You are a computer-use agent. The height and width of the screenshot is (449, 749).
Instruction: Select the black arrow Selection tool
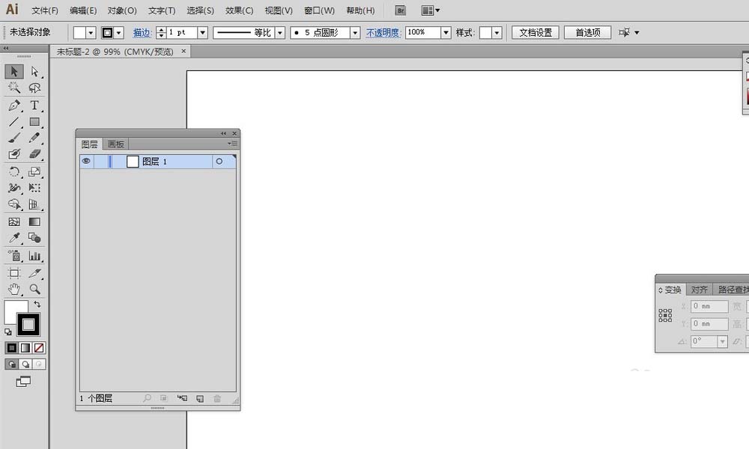[x=13, y=72]
